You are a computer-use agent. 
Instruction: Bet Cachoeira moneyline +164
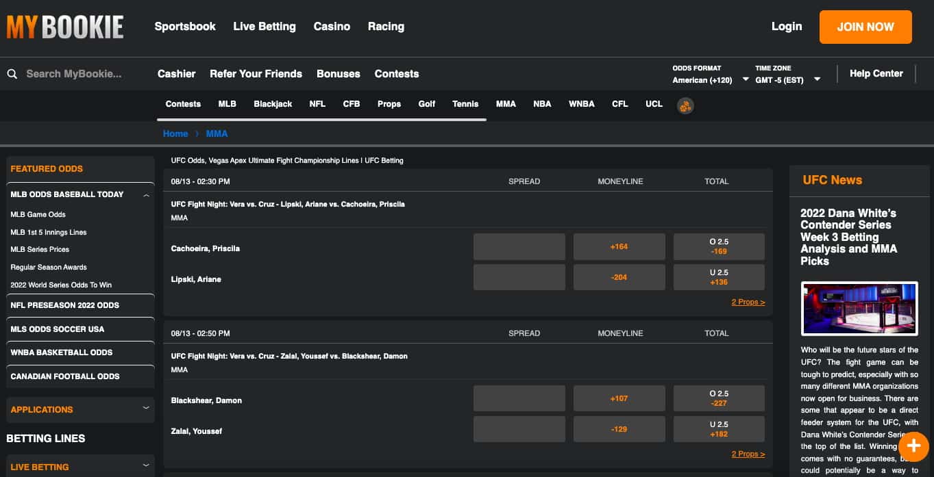click(x=619, y=246)
